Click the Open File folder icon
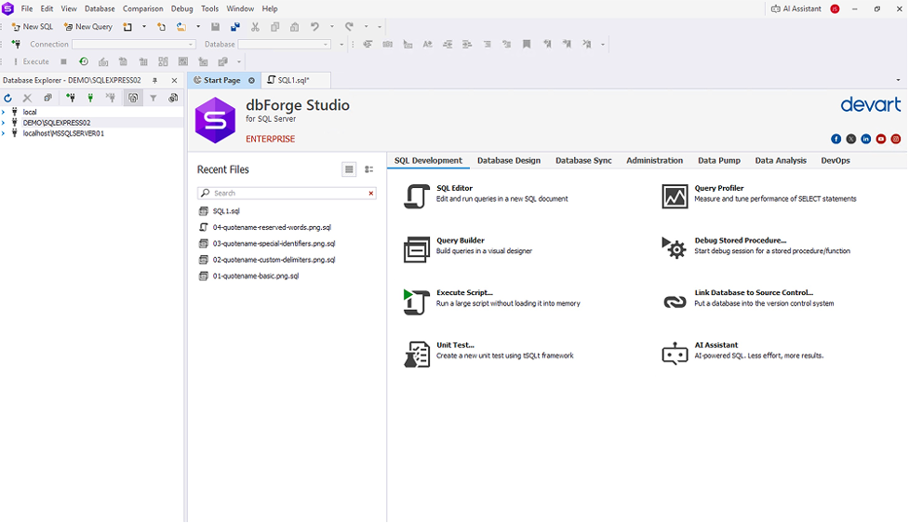The width and height of the screenshot is (909, 523). [181, 27]
